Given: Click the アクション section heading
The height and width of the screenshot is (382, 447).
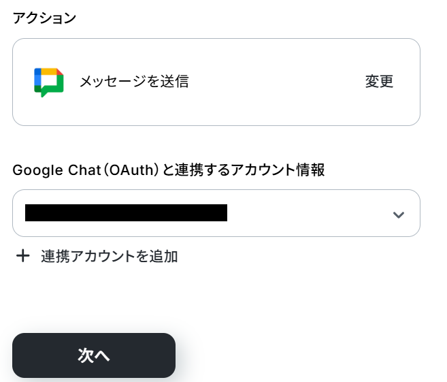Looking at the screenshot, I should coord(44,18).
